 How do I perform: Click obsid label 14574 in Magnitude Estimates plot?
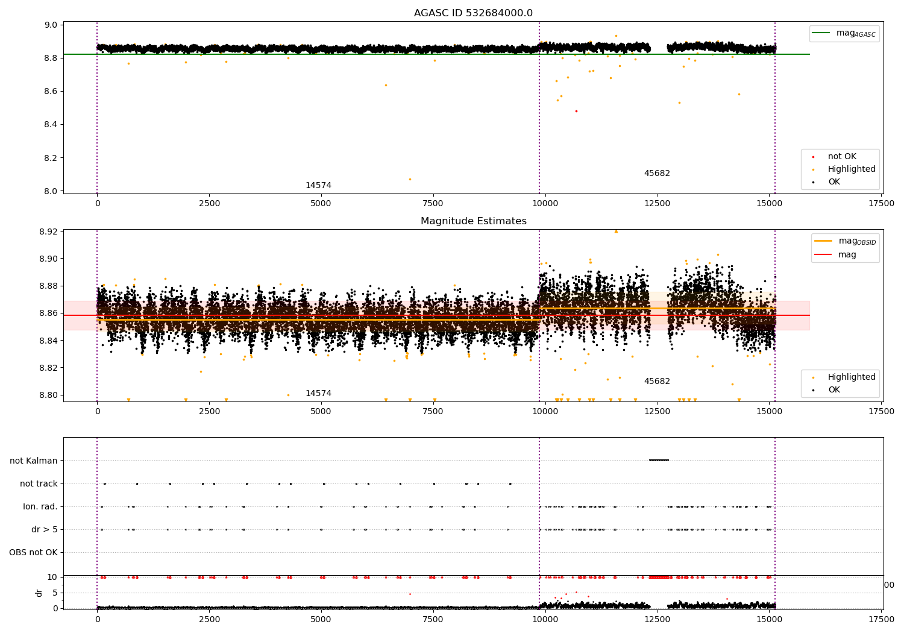tap(318, 394)
